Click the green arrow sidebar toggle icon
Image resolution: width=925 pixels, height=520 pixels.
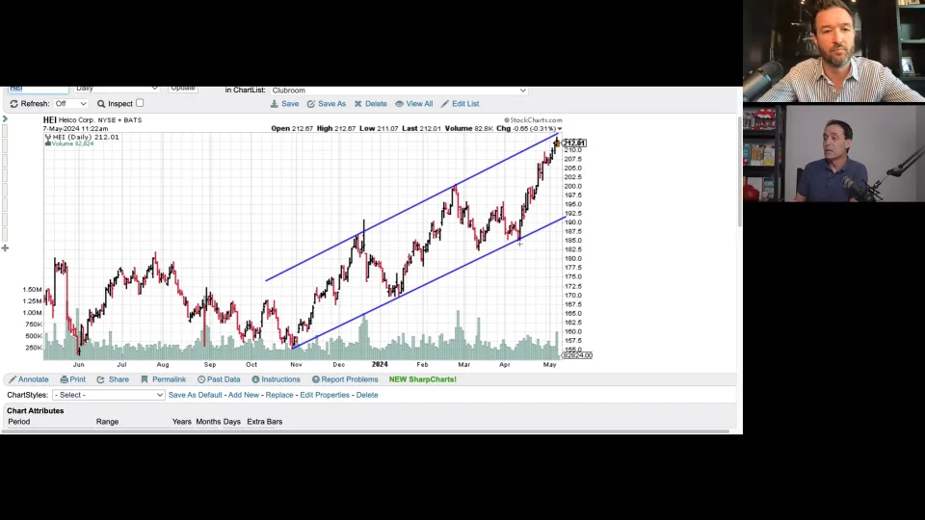pos(5,119)
